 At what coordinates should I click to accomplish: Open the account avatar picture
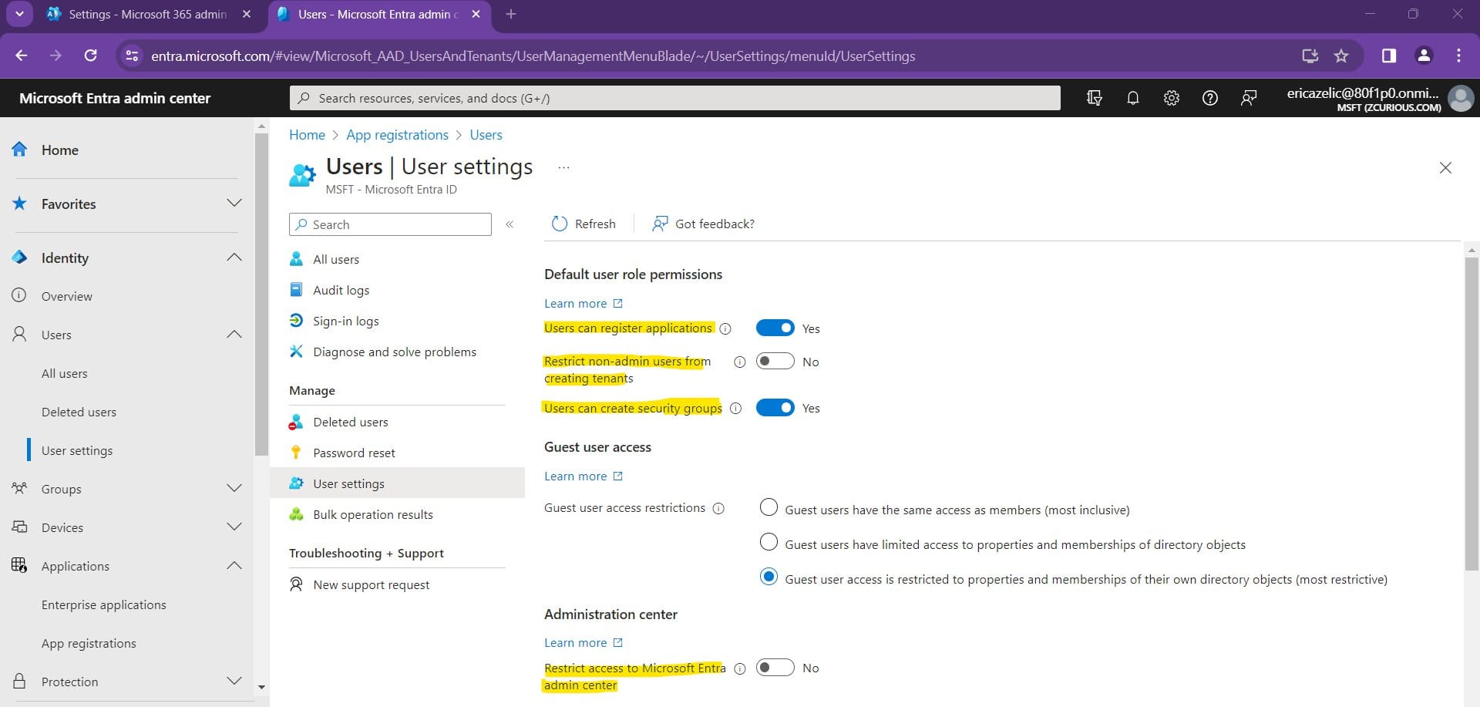[x=1461, y=98]
